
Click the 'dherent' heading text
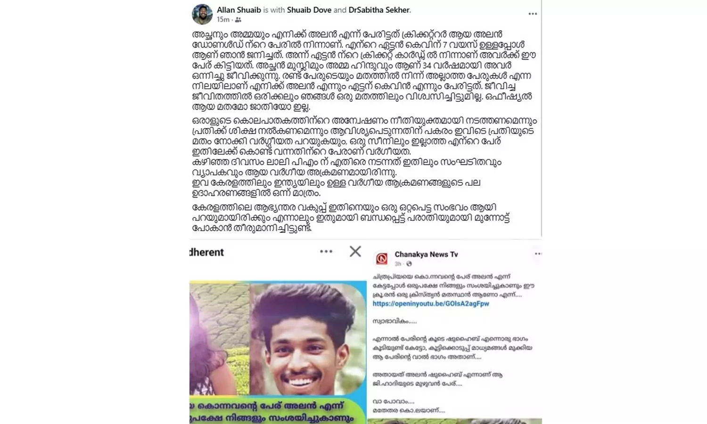point(206,252)
